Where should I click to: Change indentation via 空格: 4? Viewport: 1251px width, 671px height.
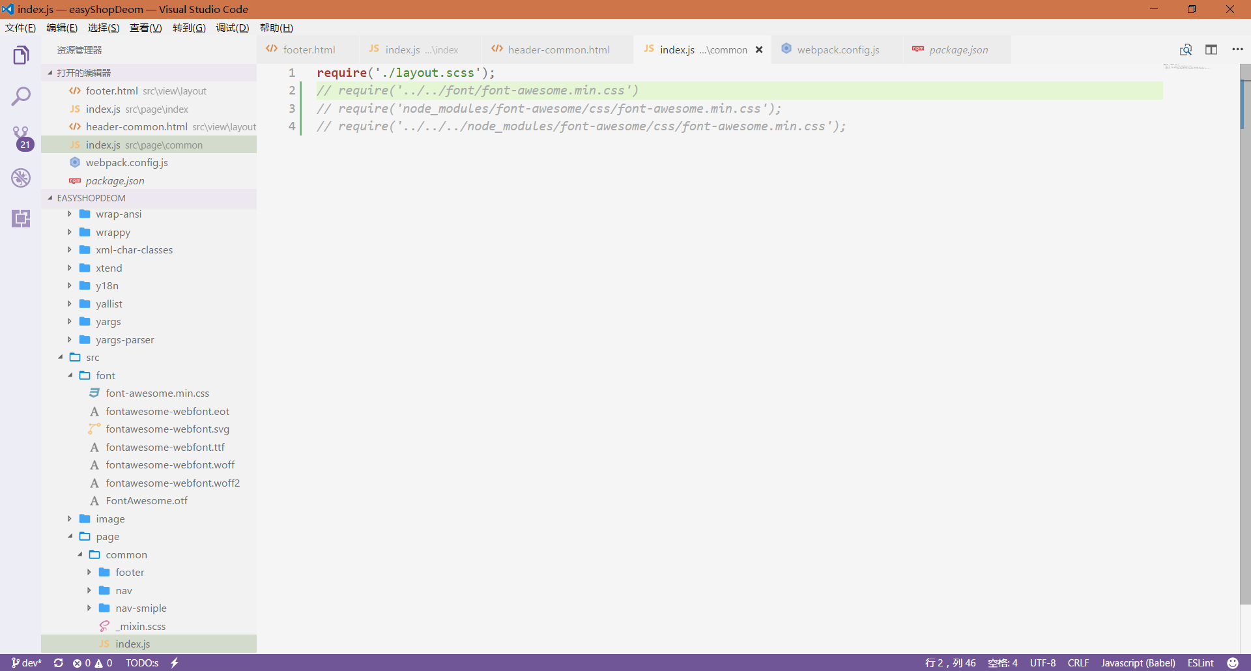click(x=1003, y=663)
